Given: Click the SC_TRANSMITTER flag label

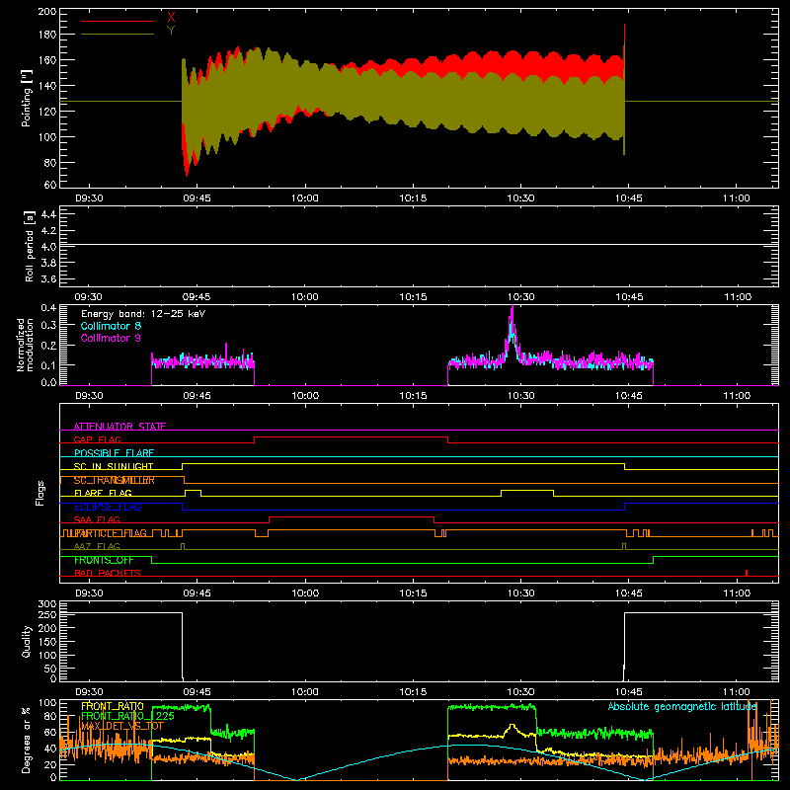Looking at the screenshot, I should click(x=115, y=480).
